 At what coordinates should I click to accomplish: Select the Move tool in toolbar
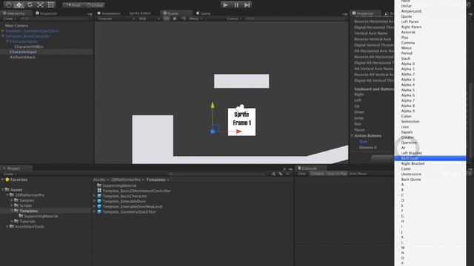19,5
